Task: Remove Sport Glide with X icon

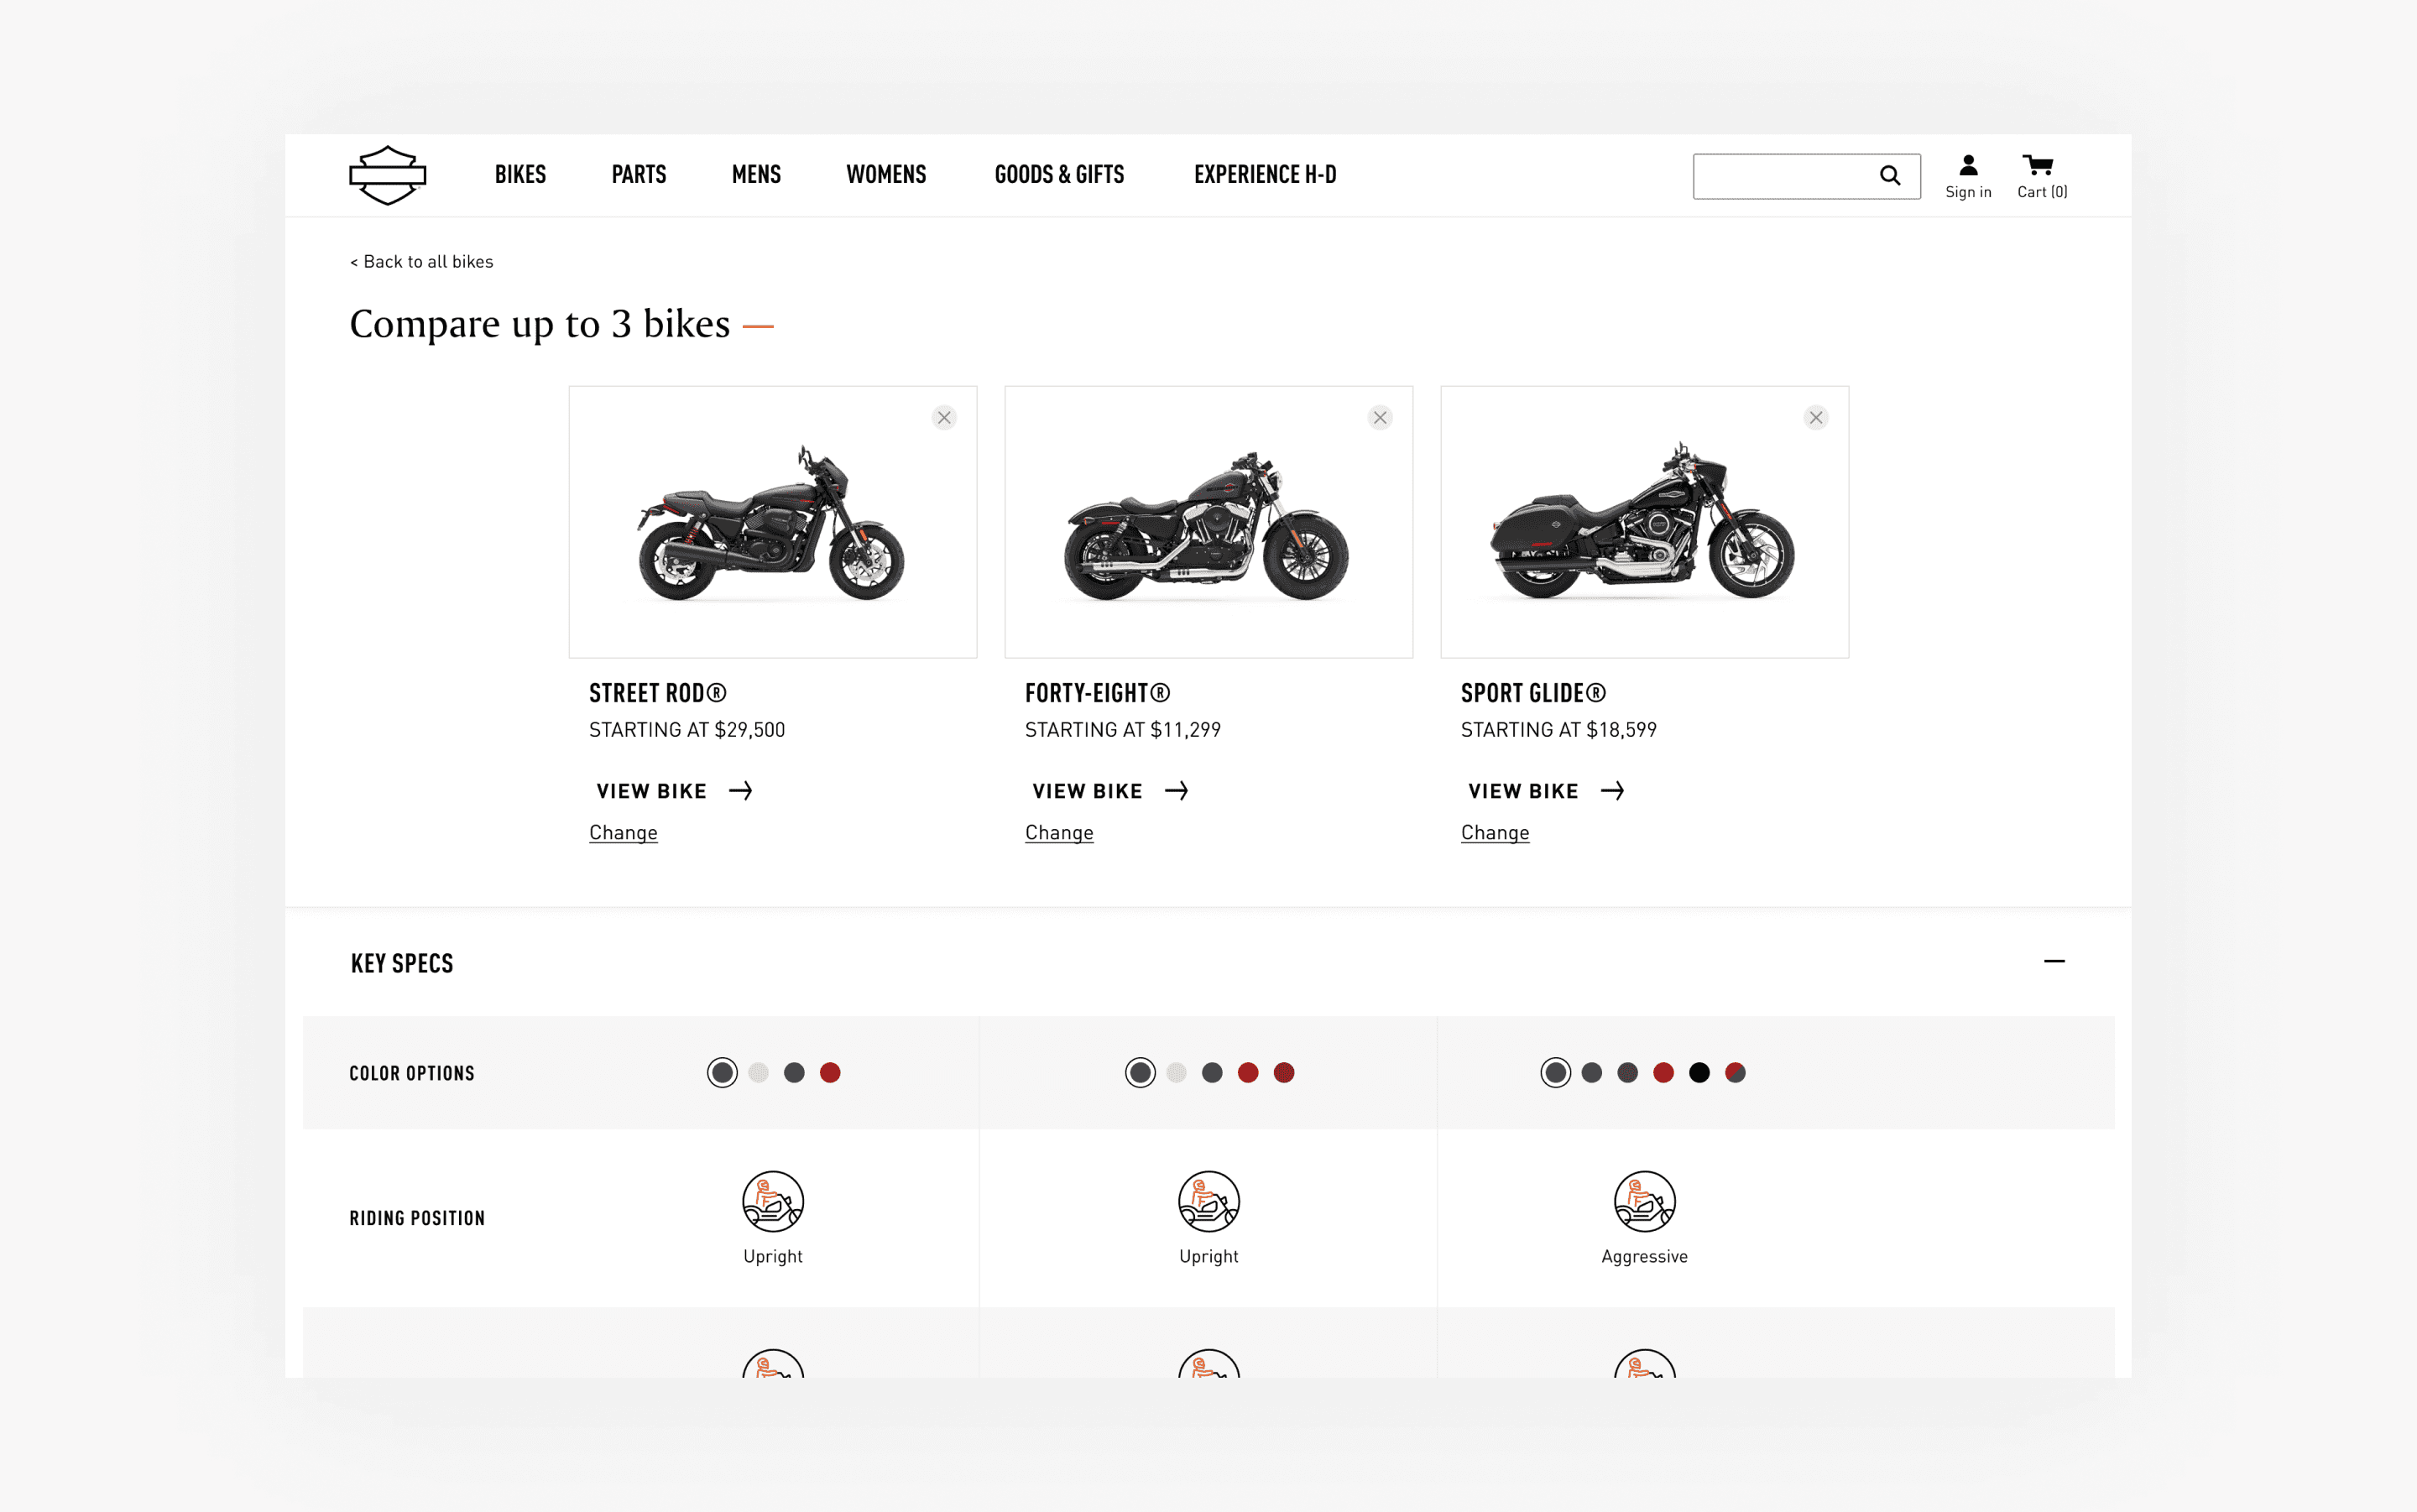Action: pos(1815,418)
